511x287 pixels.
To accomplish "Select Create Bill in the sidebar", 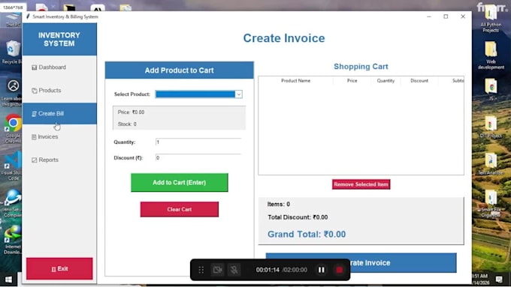I will pyautogui.click(x=59, y=113).
